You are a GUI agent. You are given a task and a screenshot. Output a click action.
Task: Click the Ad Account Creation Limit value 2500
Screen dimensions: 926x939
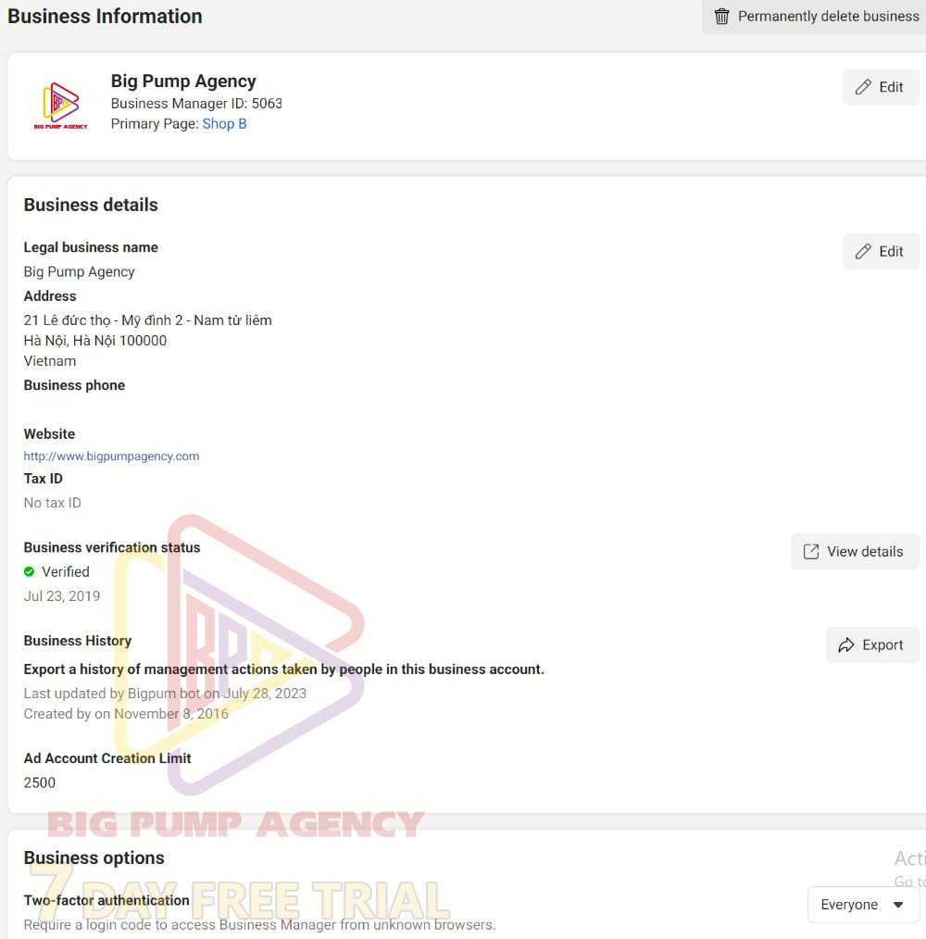point(40,782)
